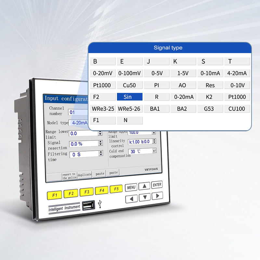Image resolution: width=260 pixels, height=260 pixels.
Task: Click the right arrow key on device
Action: pos(157,196)
